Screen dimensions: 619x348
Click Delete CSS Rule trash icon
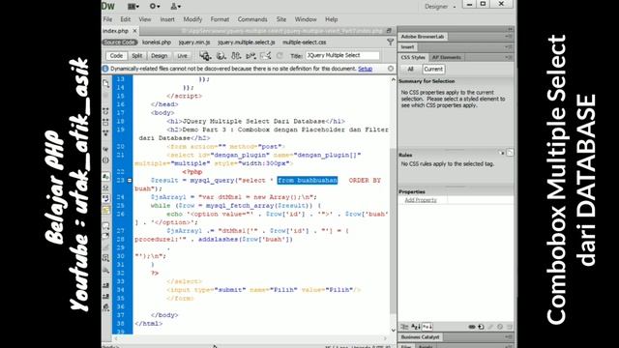510,327
